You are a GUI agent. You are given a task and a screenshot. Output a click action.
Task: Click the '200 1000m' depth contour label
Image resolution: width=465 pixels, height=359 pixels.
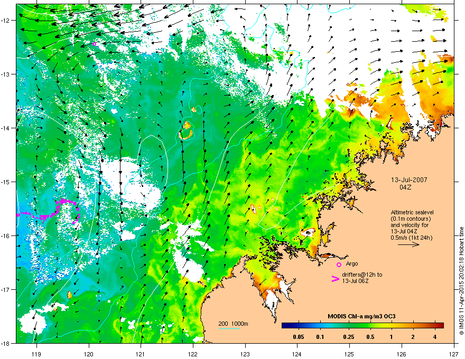click(x=233, y=324)
